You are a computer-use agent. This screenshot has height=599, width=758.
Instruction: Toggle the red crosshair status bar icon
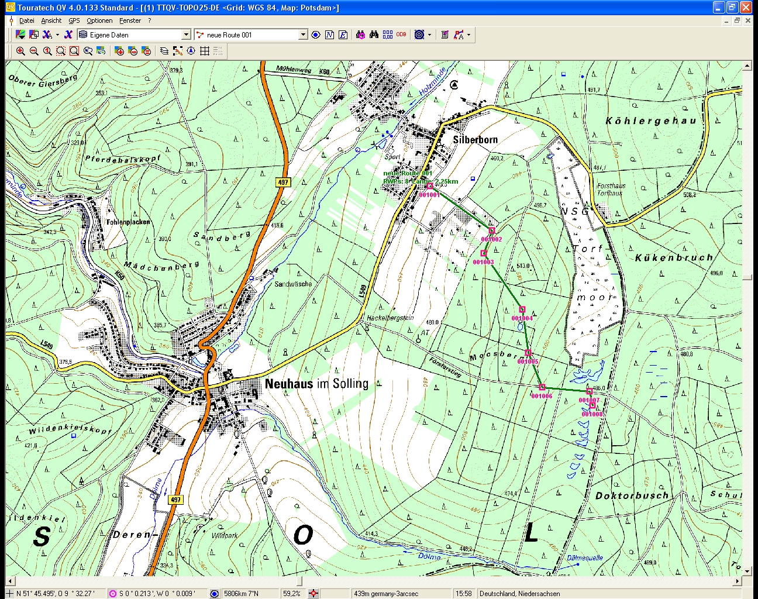click(x=313, y=593)
